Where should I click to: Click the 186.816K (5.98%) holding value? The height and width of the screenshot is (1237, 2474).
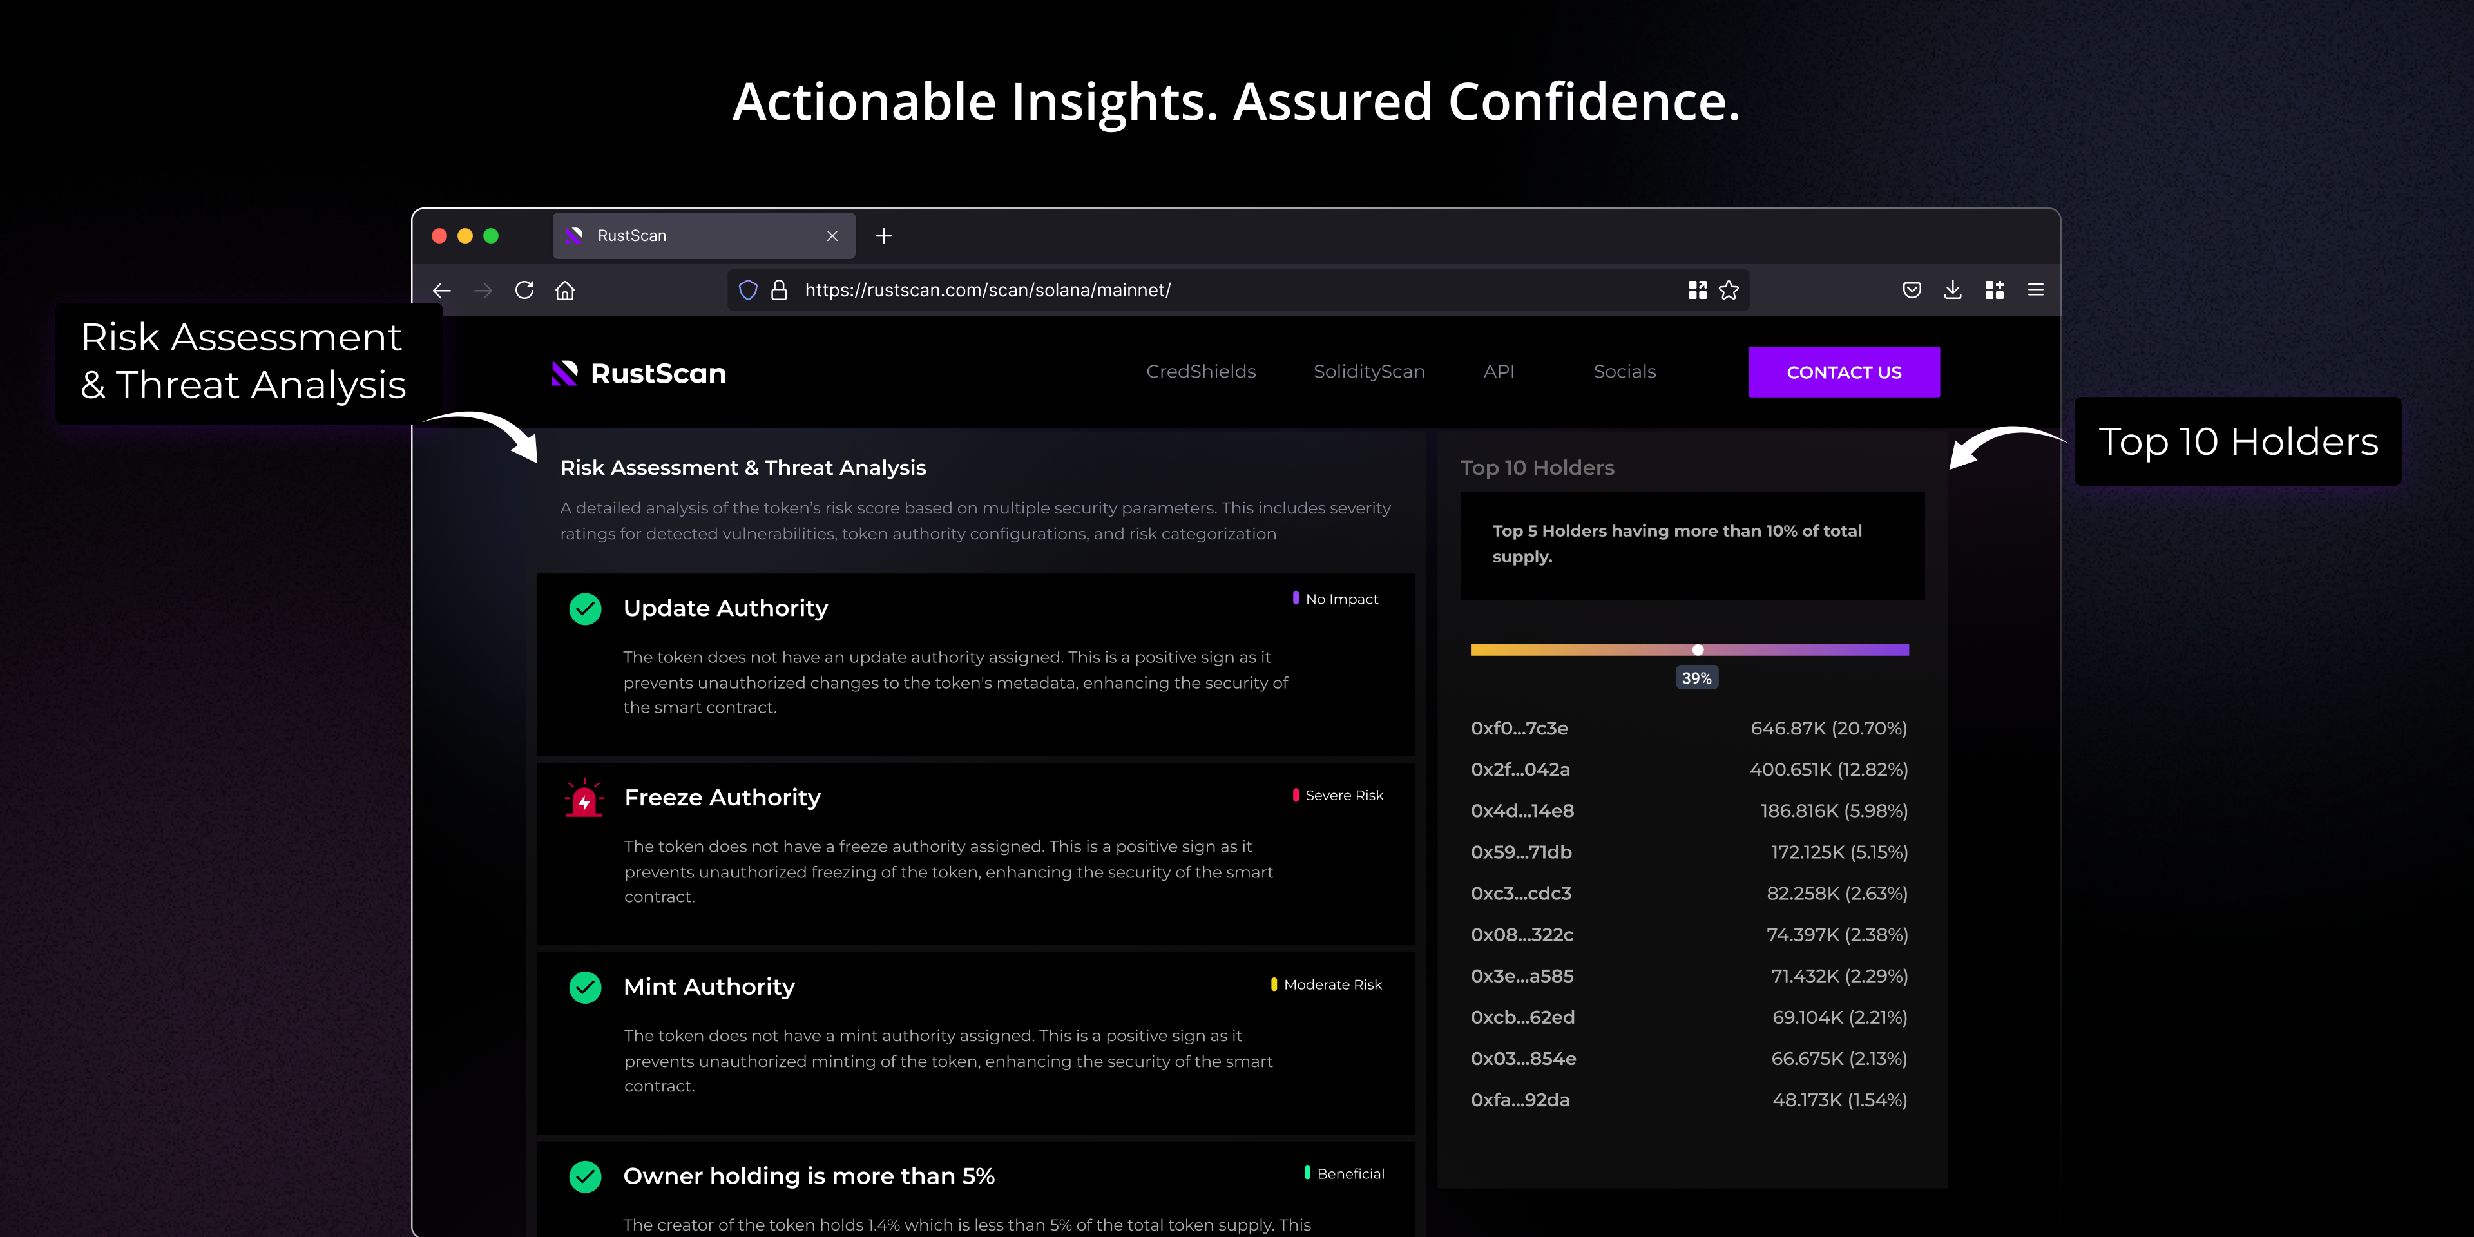pyautogui.click(x=1834, y=810)
